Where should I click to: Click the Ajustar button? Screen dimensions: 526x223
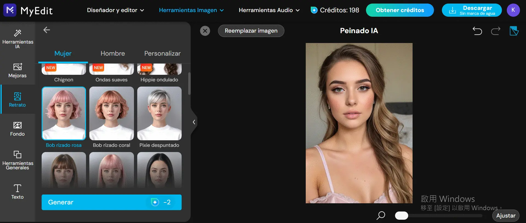[506, 216]
